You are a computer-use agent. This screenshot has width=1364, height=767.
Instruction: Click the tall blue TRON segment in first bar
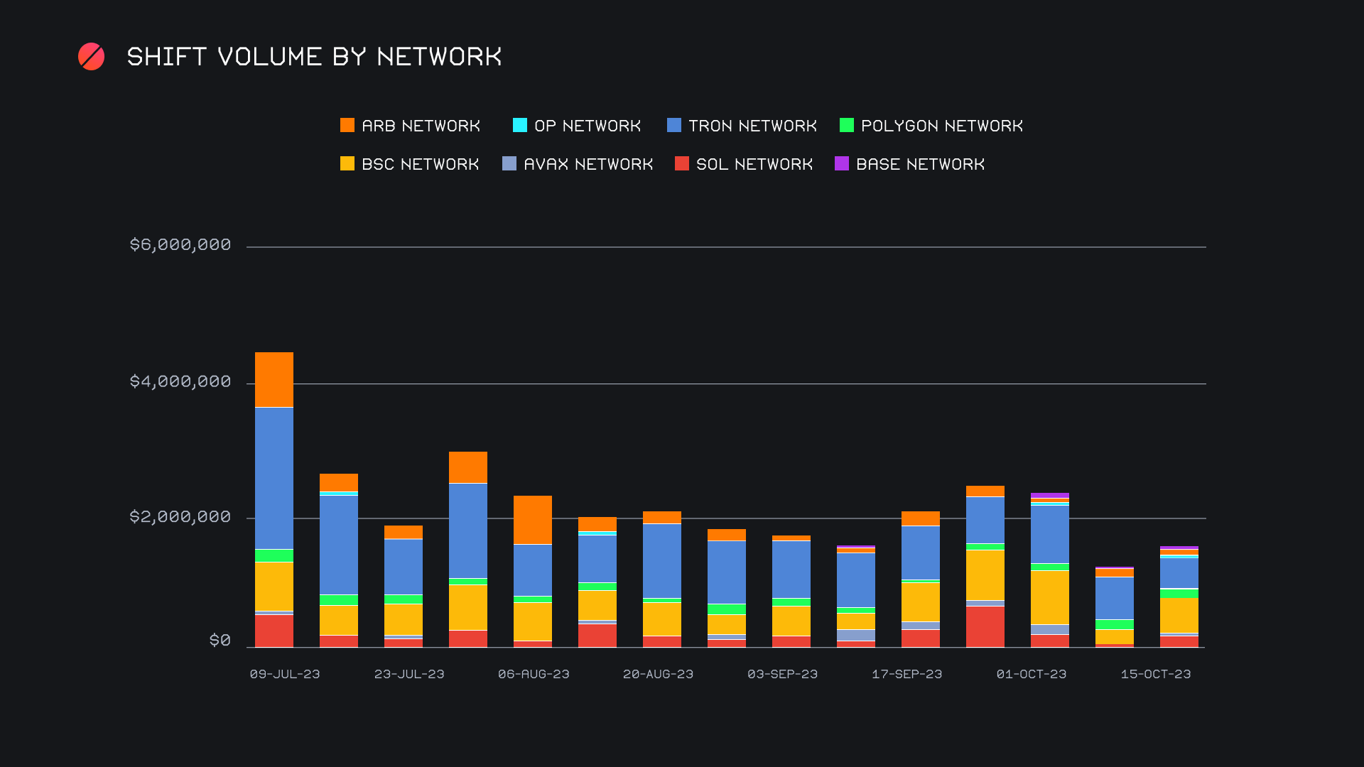point(274,477)
